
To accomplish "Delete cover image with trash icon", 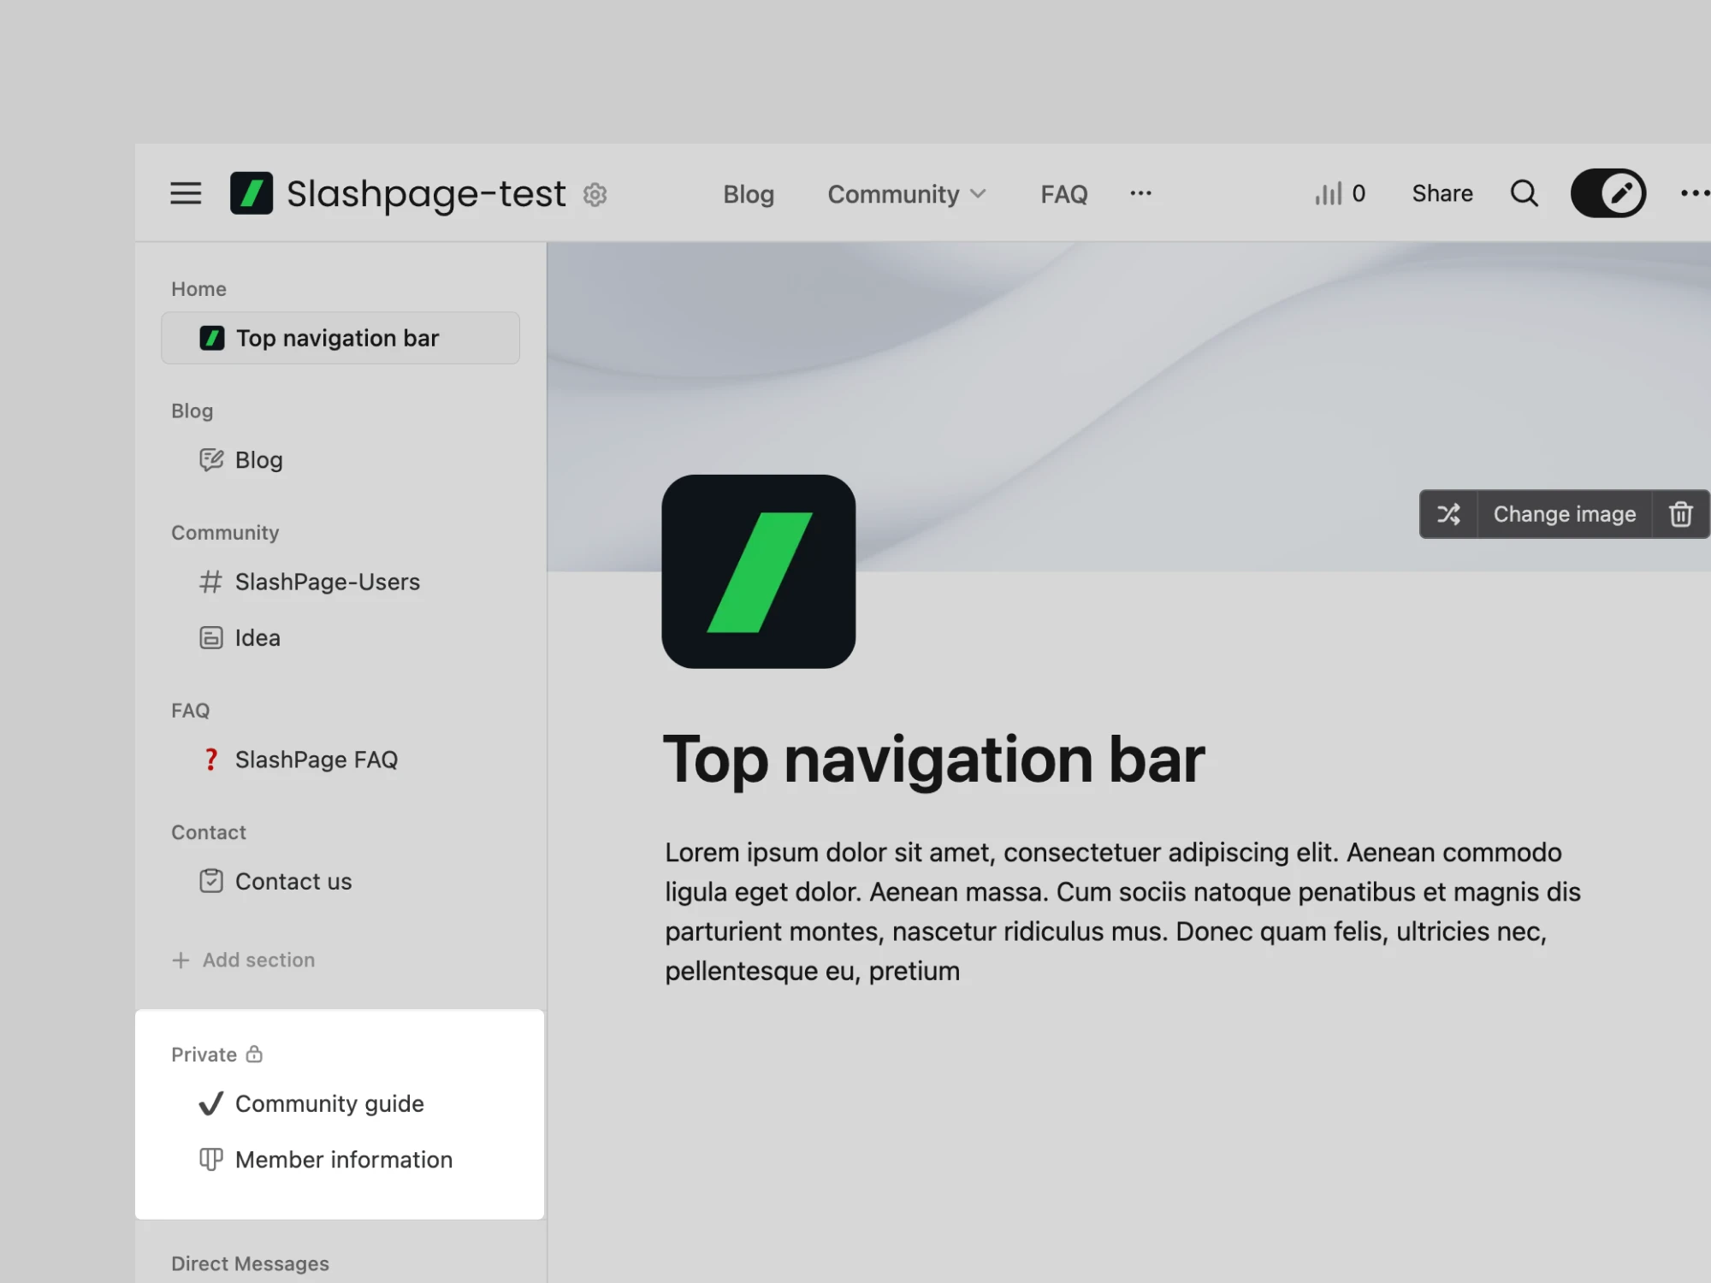I will (x=1681, y=514).
